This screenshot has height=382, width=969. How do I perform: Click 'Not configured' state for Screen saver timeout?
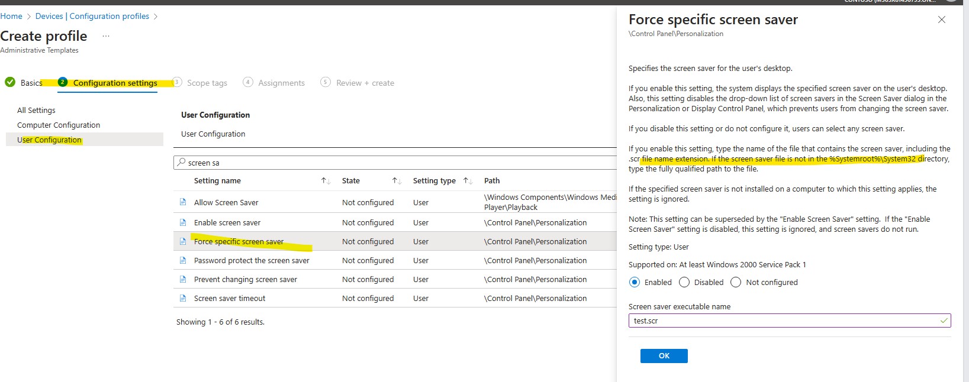pos(368,298)
